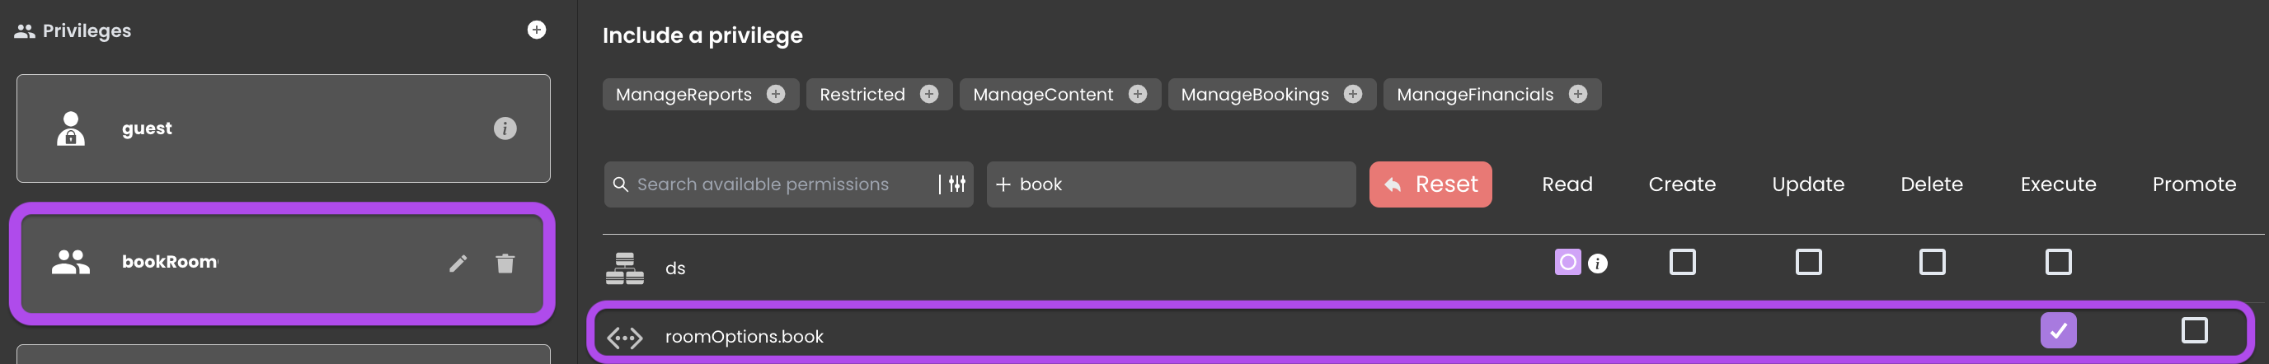2269x364 pixels.
Task: Enable Delete permission for ds
Action: click(1932, 262)
